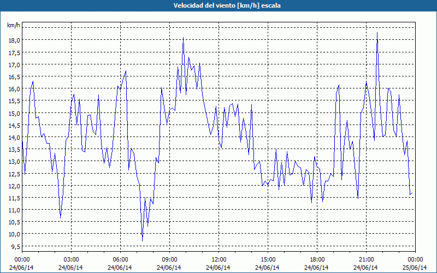Click the 18:00 time label

(x=317, y=260)
